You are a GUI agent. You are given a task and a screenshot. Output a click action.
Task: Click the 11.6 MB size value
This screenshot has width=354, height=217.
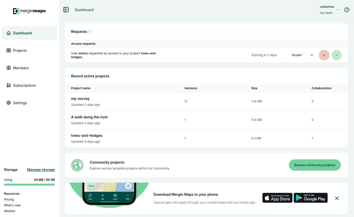pyautogui.click(x=256, y=120)
